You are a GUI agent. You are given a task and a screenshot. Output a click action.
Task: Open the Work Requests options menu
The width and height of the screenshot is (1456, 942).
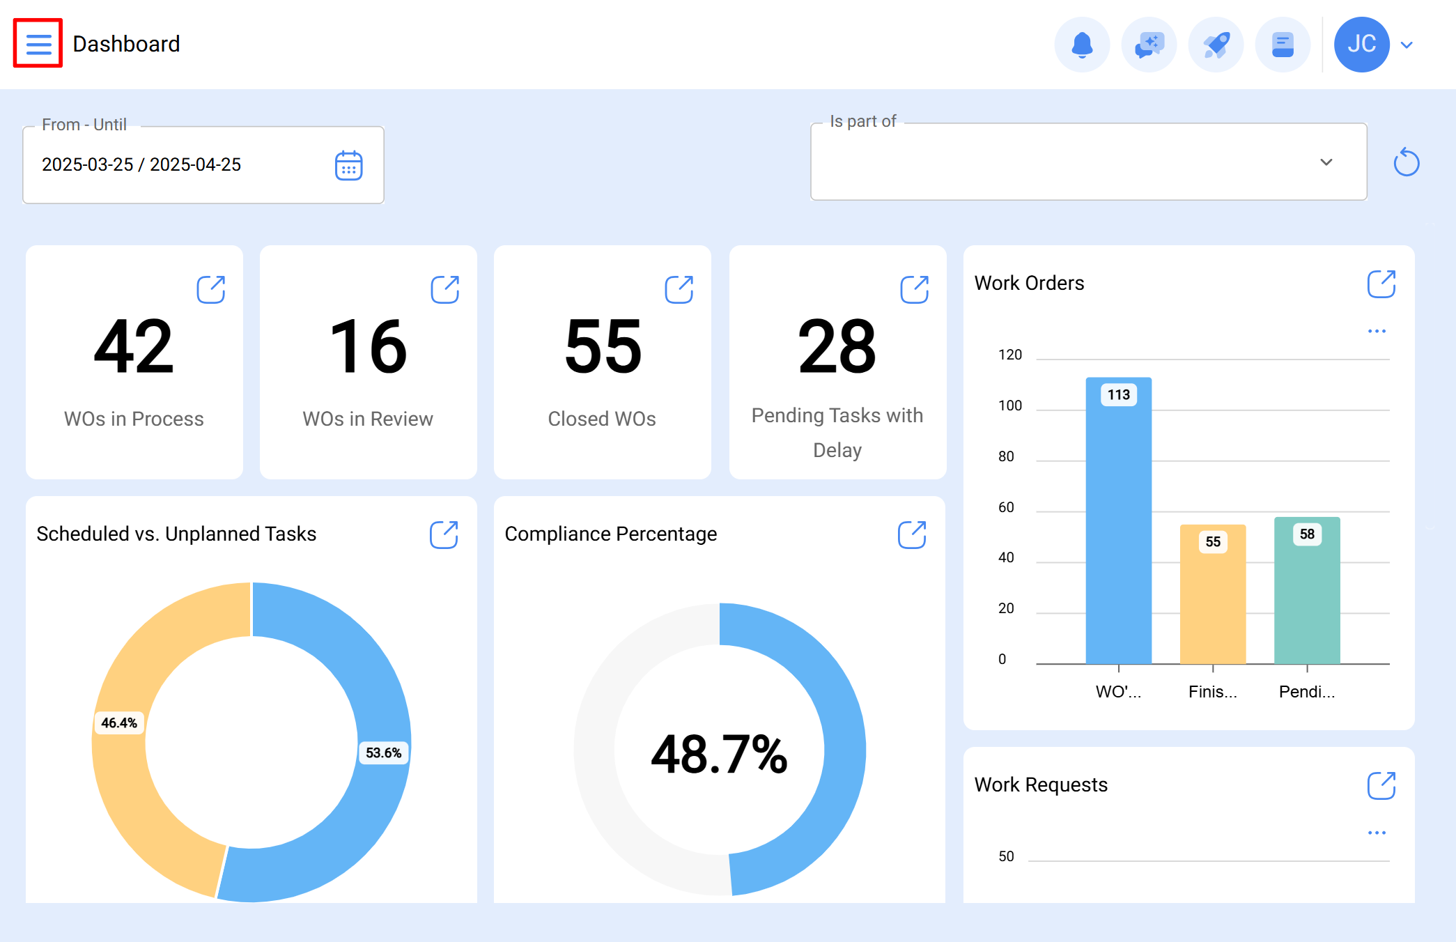pyautogui.click(x=1377, y=832)
